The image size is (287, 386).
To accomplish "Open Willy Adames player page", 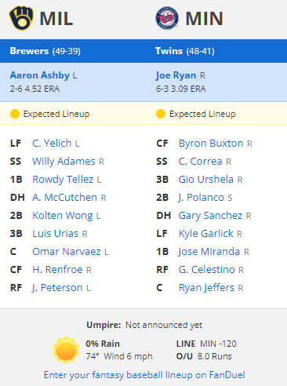I will pos(64,162).
